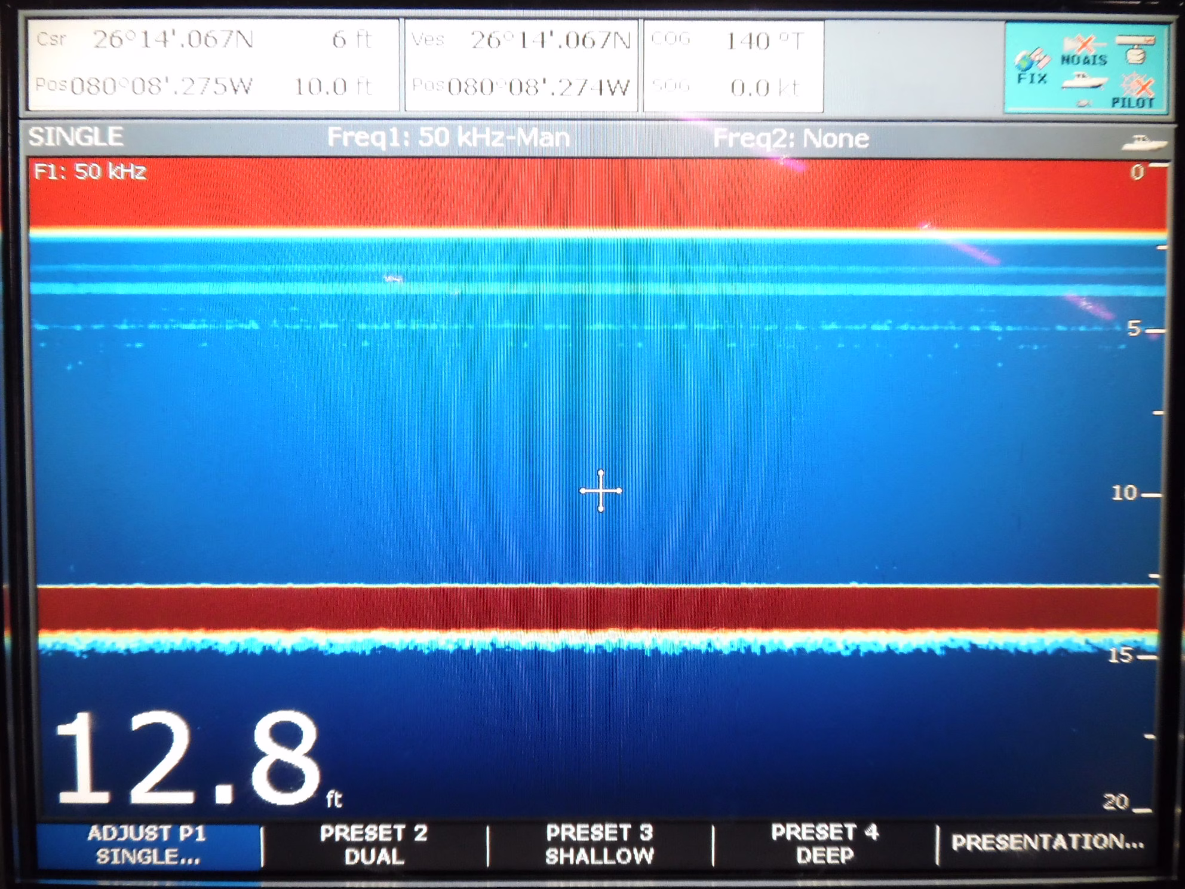The width and height of the screenshot is (1185, 889).
Task: Select PRESET 2 DUAL softkey
Action: (x=374, y=844)
